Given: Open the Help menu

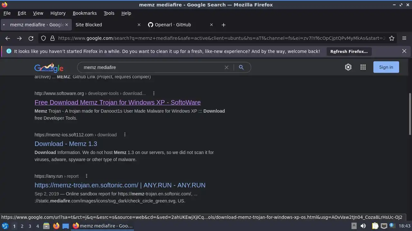Looking at the screenshot, I should (126, 13).
